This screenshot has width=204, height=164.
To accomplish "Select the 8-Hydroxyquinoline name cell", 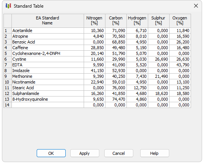I will 48,99.
